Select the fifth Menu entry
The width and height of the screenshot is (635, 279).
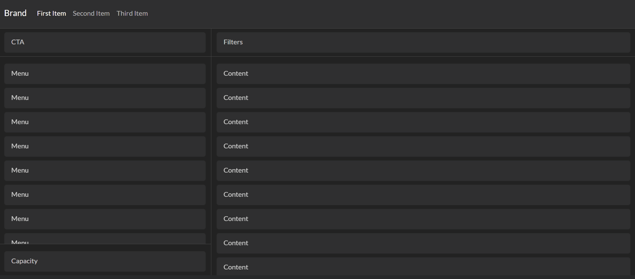tap(105, 171)
